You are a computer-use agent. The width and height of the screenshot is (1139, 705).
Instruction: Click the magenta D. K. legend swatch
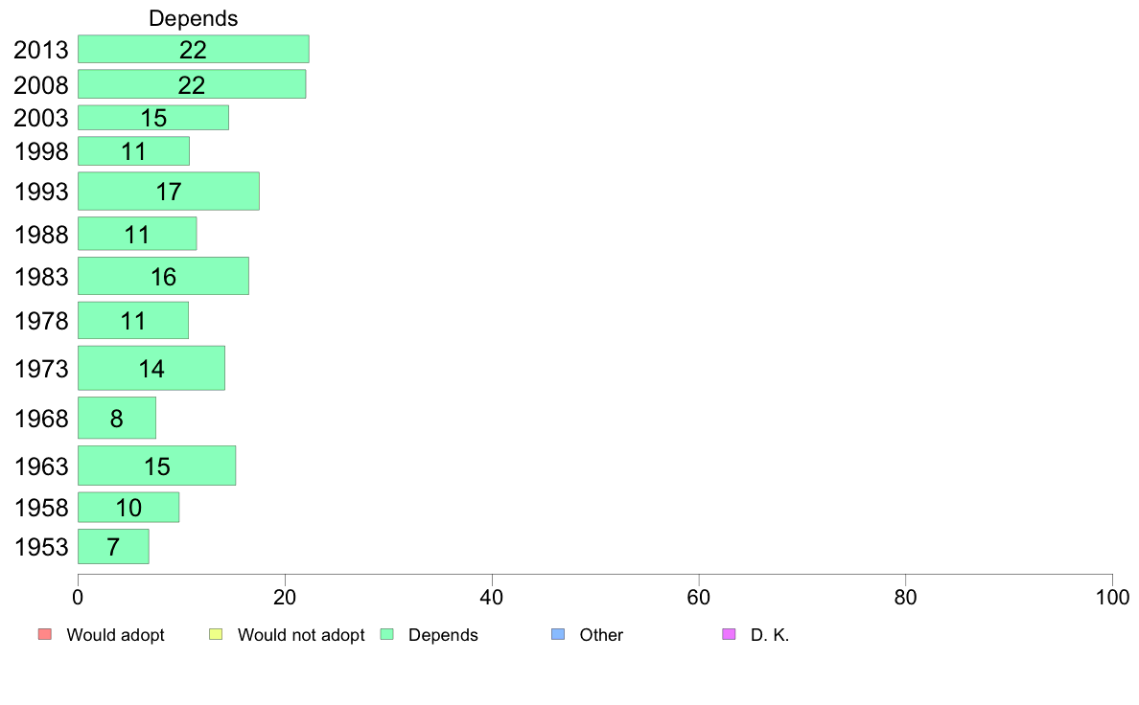pyautogui.click(x=729, y=634)
